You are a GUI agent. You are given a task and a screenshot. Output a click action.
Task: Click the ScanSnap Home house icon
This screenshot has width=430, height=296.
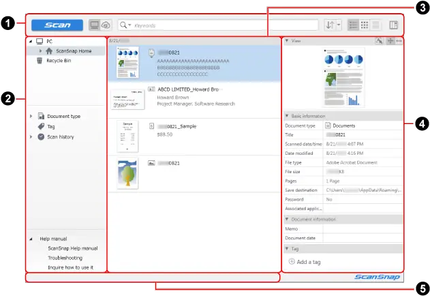pyautogui.click(x=49, y=50)
